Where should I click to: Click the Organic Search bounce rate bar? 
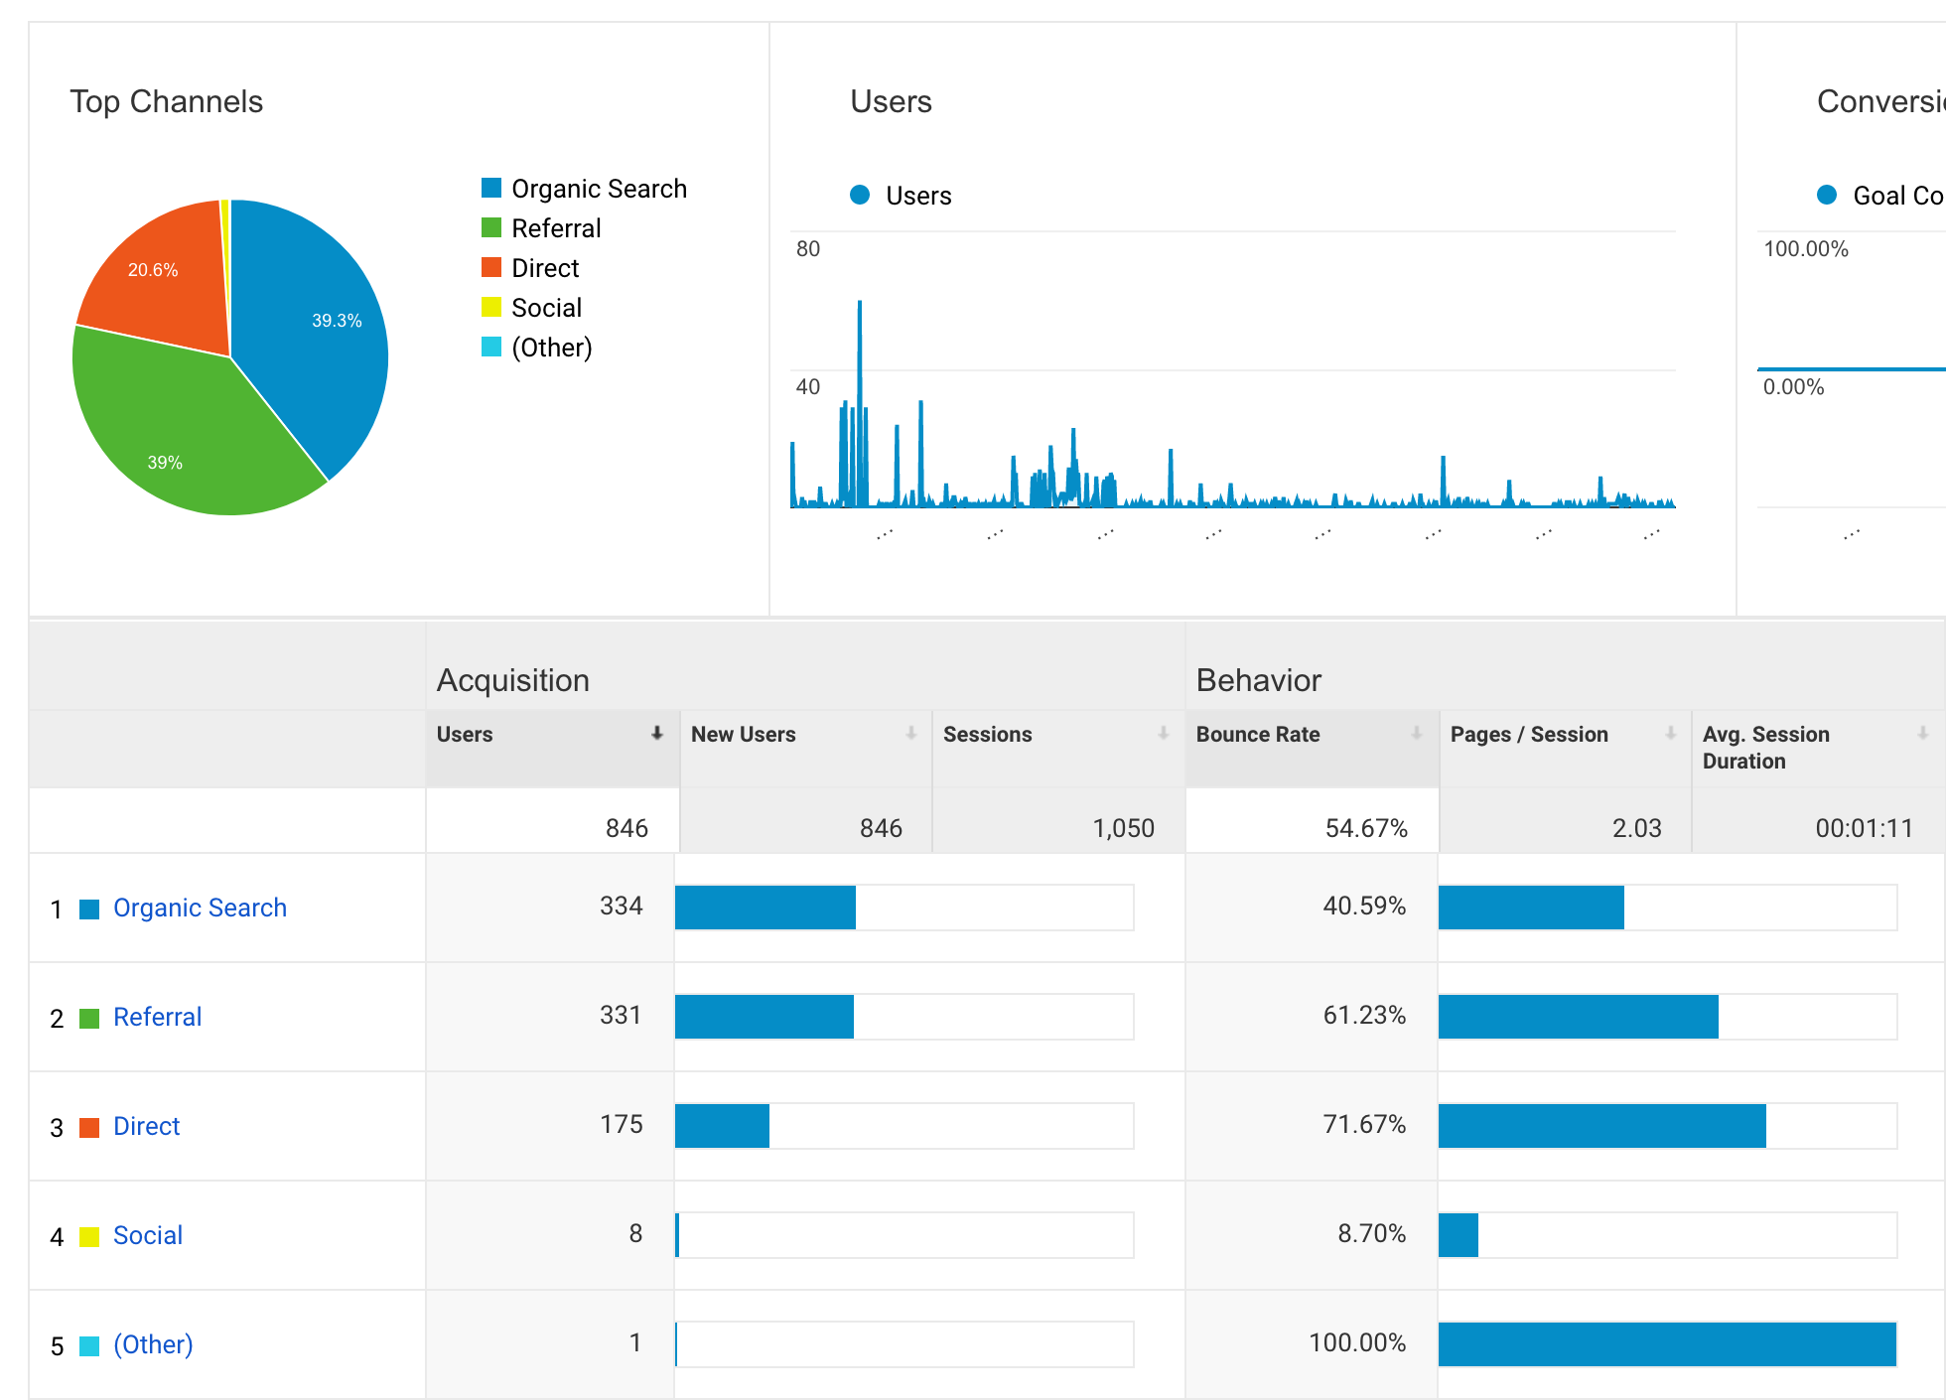point(1531,908)
